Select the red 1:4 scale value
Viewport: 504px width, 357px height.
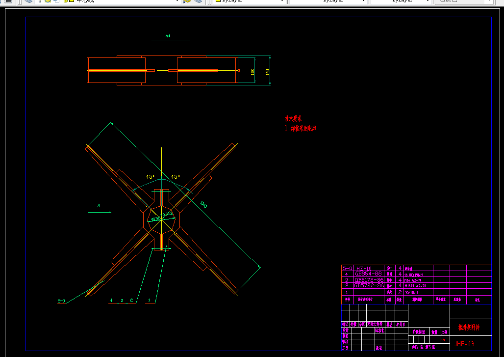click(443, 340)
